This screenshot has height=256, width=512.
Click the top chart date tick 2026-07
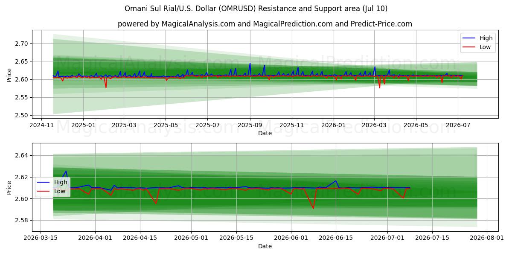[x=457, y=125]
